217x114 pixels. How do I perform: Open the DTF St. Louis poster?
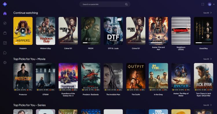coord(113,31)
